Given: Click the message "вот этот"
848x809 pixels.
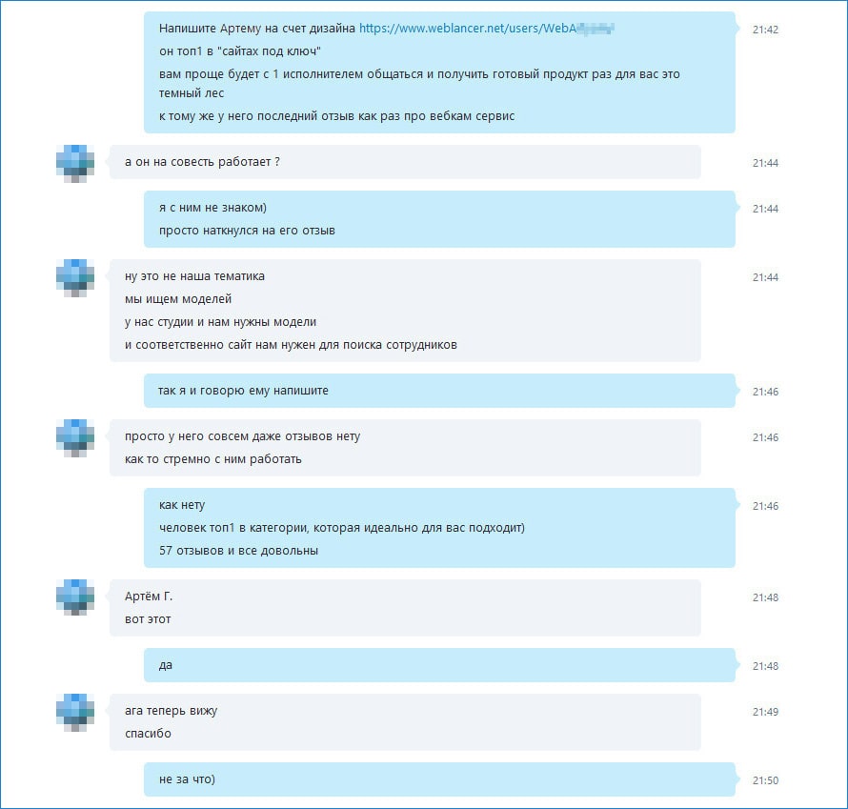Looking at the screenshot, I should click(148, 619).
